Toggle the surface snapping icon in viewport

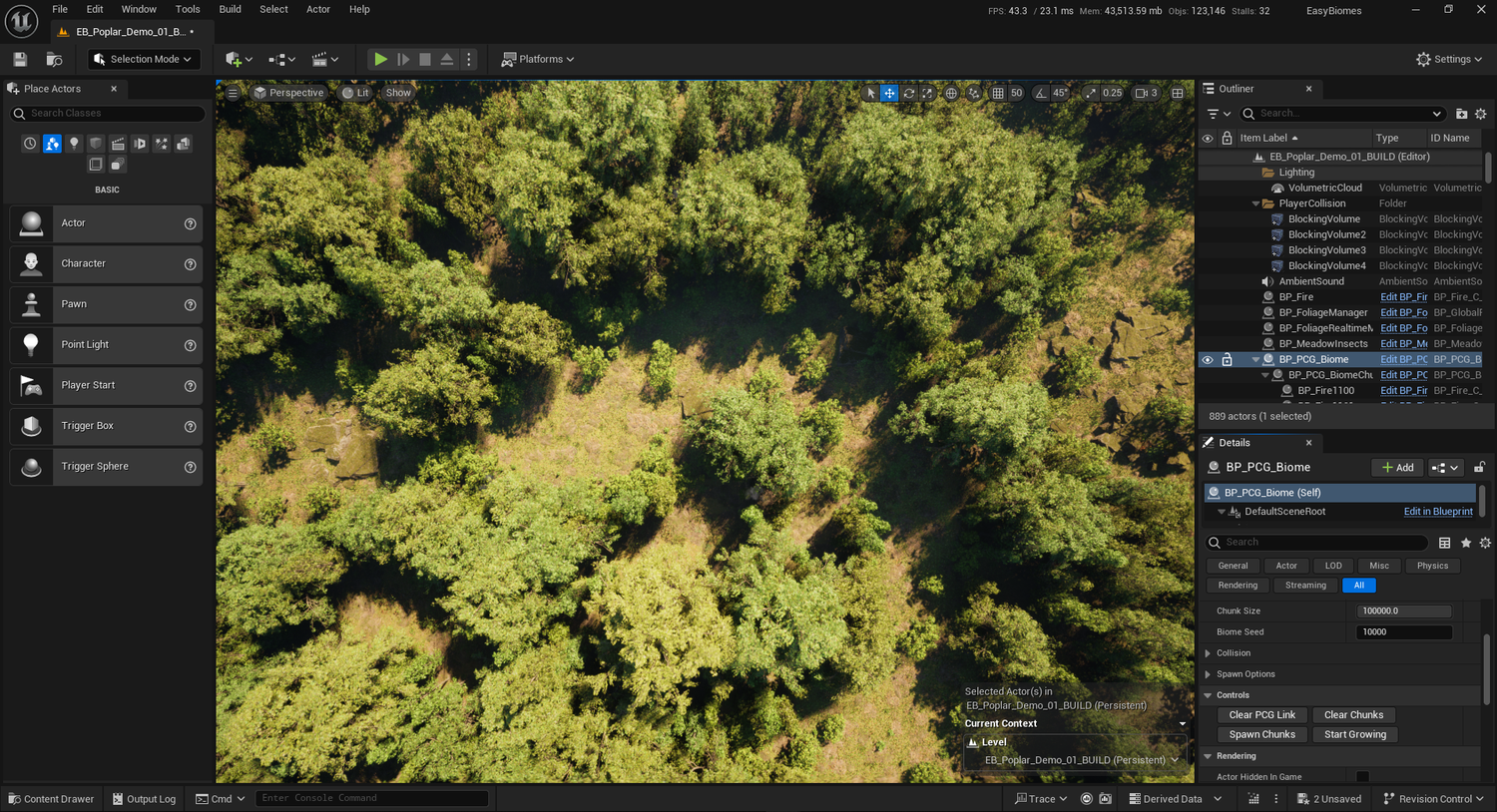975,93
